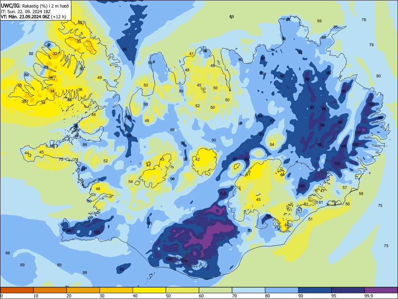Select the '57' value near southeast coast
The image size is (398, 299).
point(345,188)
